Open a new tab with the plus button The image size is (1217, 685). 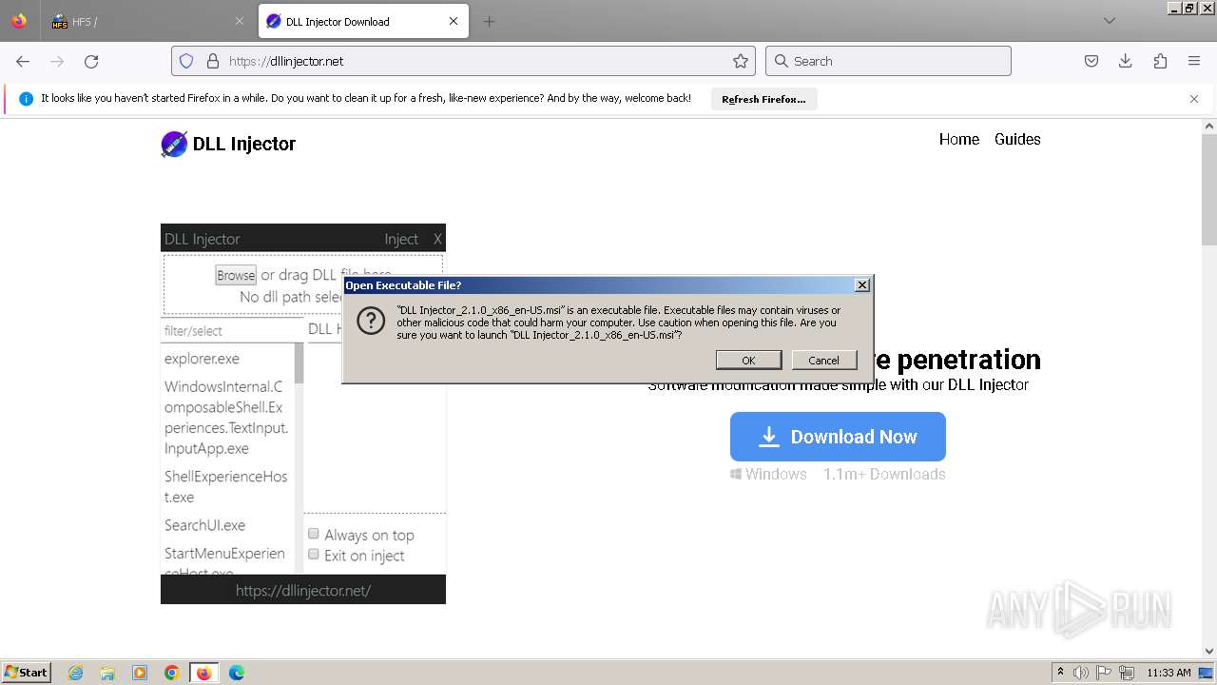(x=489, y=21)
